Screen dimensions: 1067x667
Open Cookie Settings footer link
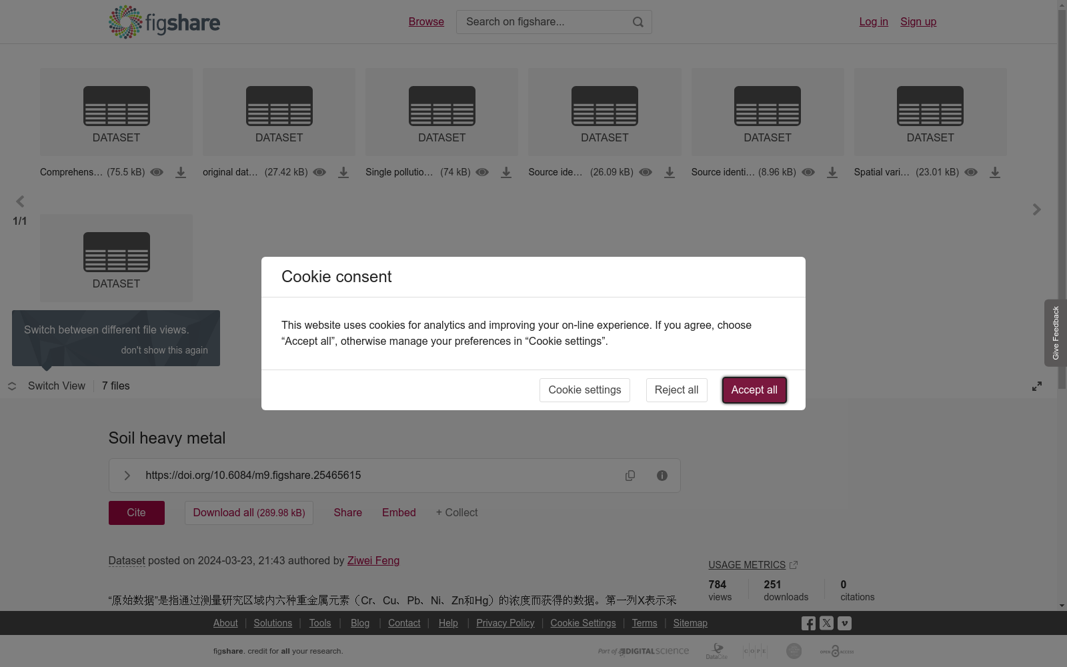583,623
